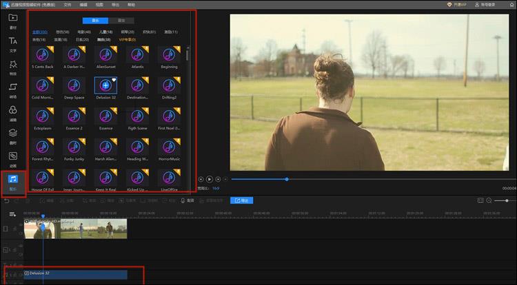This screenshot has height=285, width=517.
Task: Switch to the second sound-effects tab
Action: [121, 21]
